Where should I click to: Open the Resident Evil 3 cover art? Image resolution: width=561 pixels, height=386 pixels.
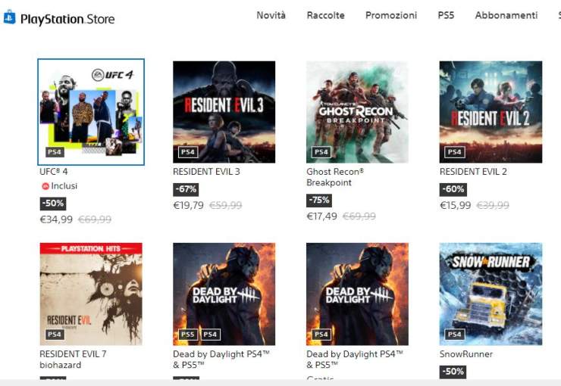click(x=224, y=112)
